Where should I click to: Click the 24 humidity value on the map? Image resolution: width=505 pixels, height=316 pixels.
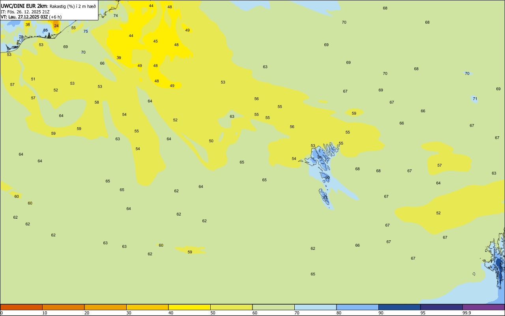(56, 26)
